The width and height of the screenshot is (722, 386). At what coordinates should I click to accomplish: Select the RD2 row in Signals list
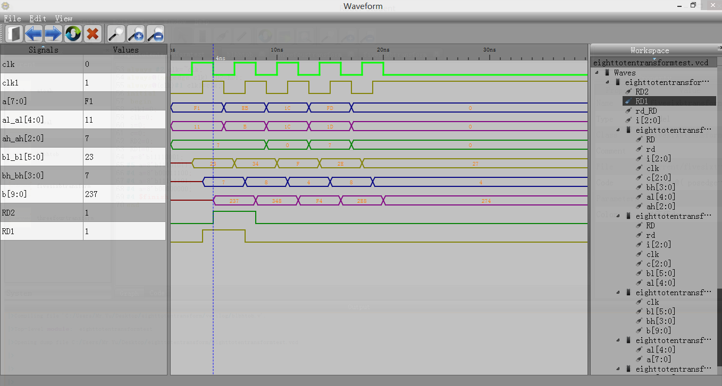click(x=83, y=213)
